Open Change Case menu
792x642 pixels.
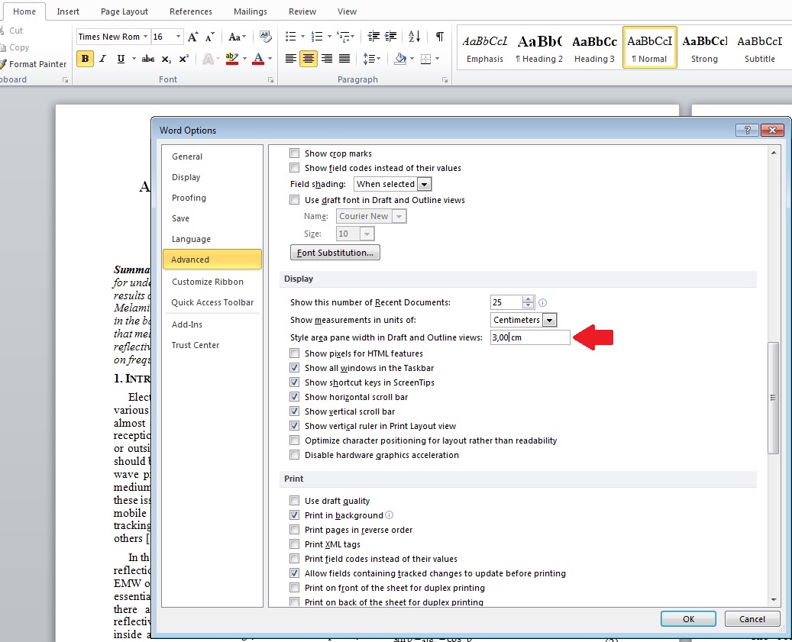237,37
